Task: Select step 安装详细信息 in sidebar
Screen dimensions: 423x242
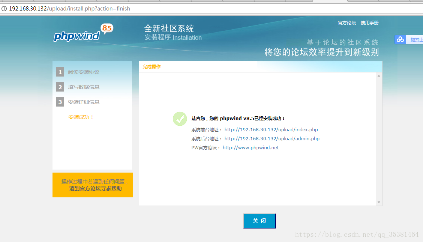Action: (x=84, y=102)
